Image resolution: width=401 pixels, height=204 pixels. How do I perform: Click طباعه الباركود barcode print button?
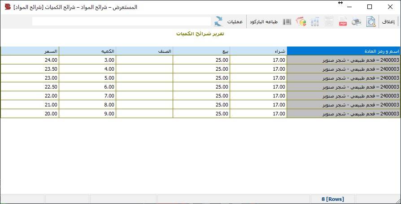264,21
